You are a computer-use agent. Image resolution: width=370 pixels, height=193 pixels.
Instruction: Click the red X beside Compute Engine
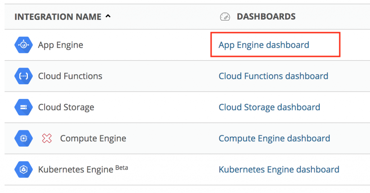coord(47,138)
